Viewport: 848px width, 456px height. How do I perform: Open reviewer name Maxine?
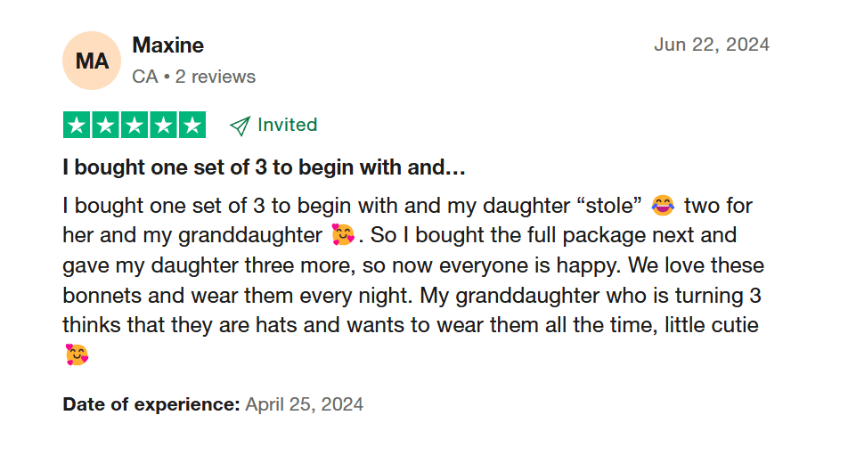click(x=167, y=45)
